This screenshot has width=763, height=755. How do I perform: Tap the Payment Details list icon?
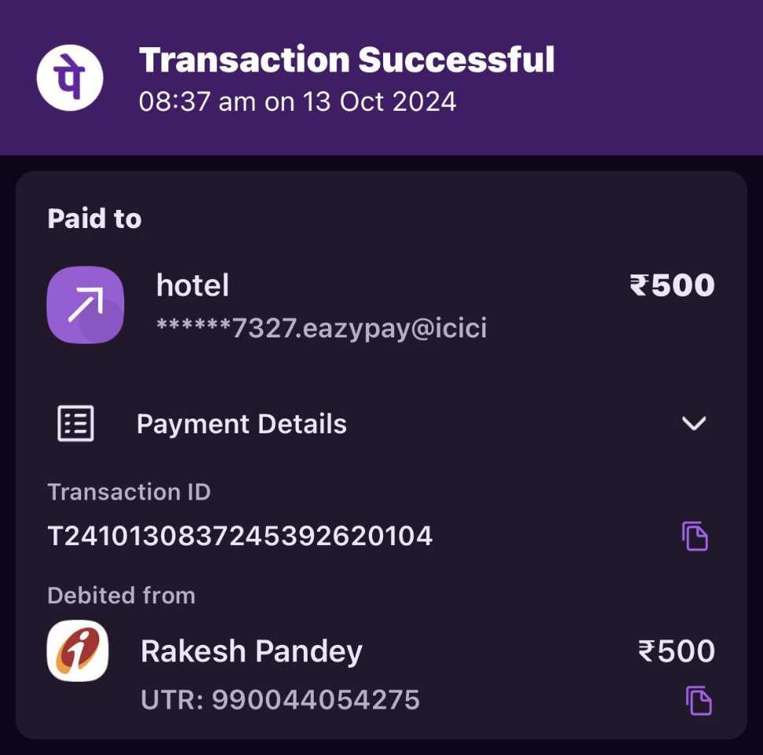(x=76, y=423)
